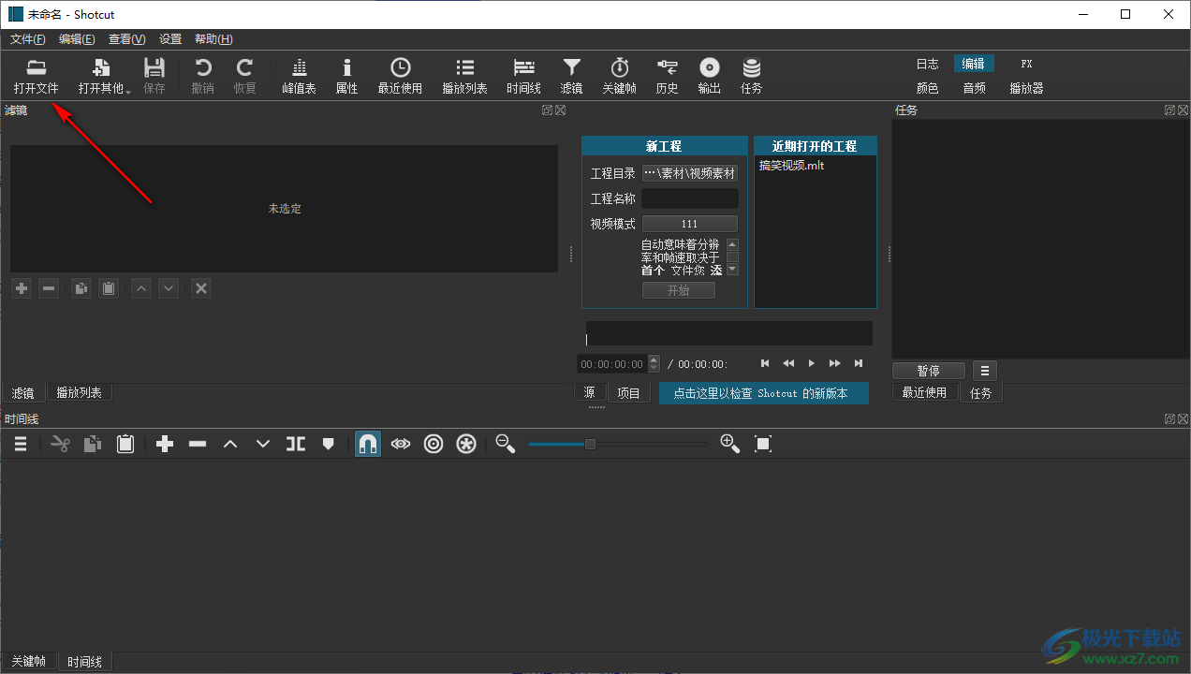Screen dimensions: 1191x674
Task: Open the 播放列表 playlist panel from the toolbar
Action: (464, 77)
